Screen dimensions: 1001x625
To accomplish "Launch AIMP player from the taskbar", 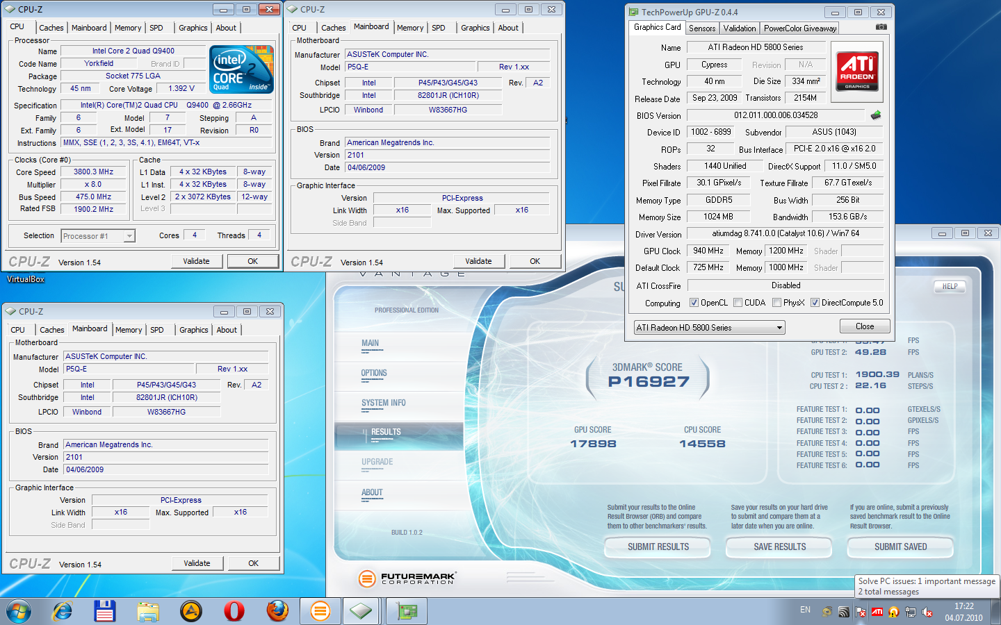I will pyautogui.click(x=191, y=611).
